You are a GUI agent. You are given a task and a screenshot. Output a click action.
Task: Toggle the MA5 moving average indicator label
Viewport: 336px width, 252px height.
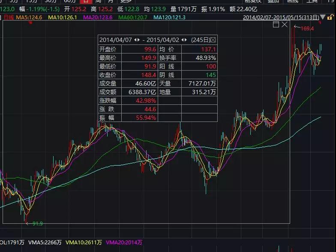point(29,17)
